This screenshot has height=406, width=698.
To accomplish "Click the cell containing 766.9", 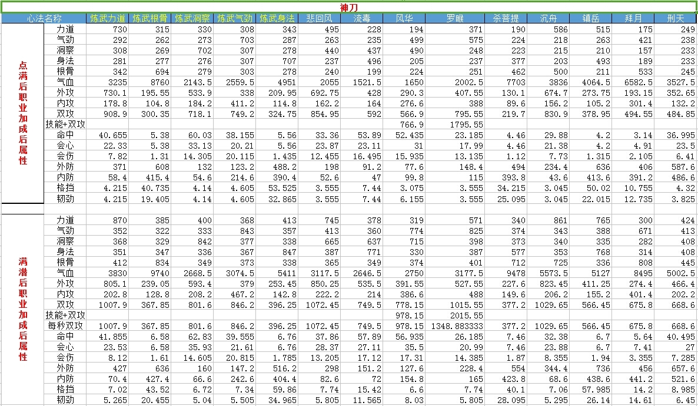I will tap(404, 125).
